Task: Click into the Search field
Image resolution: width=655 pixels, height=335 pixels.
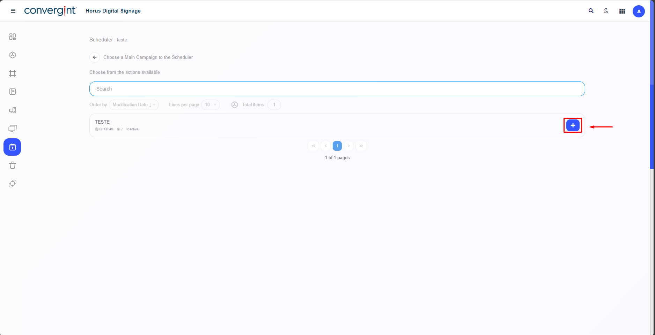Action: click(x=337, y=89)
